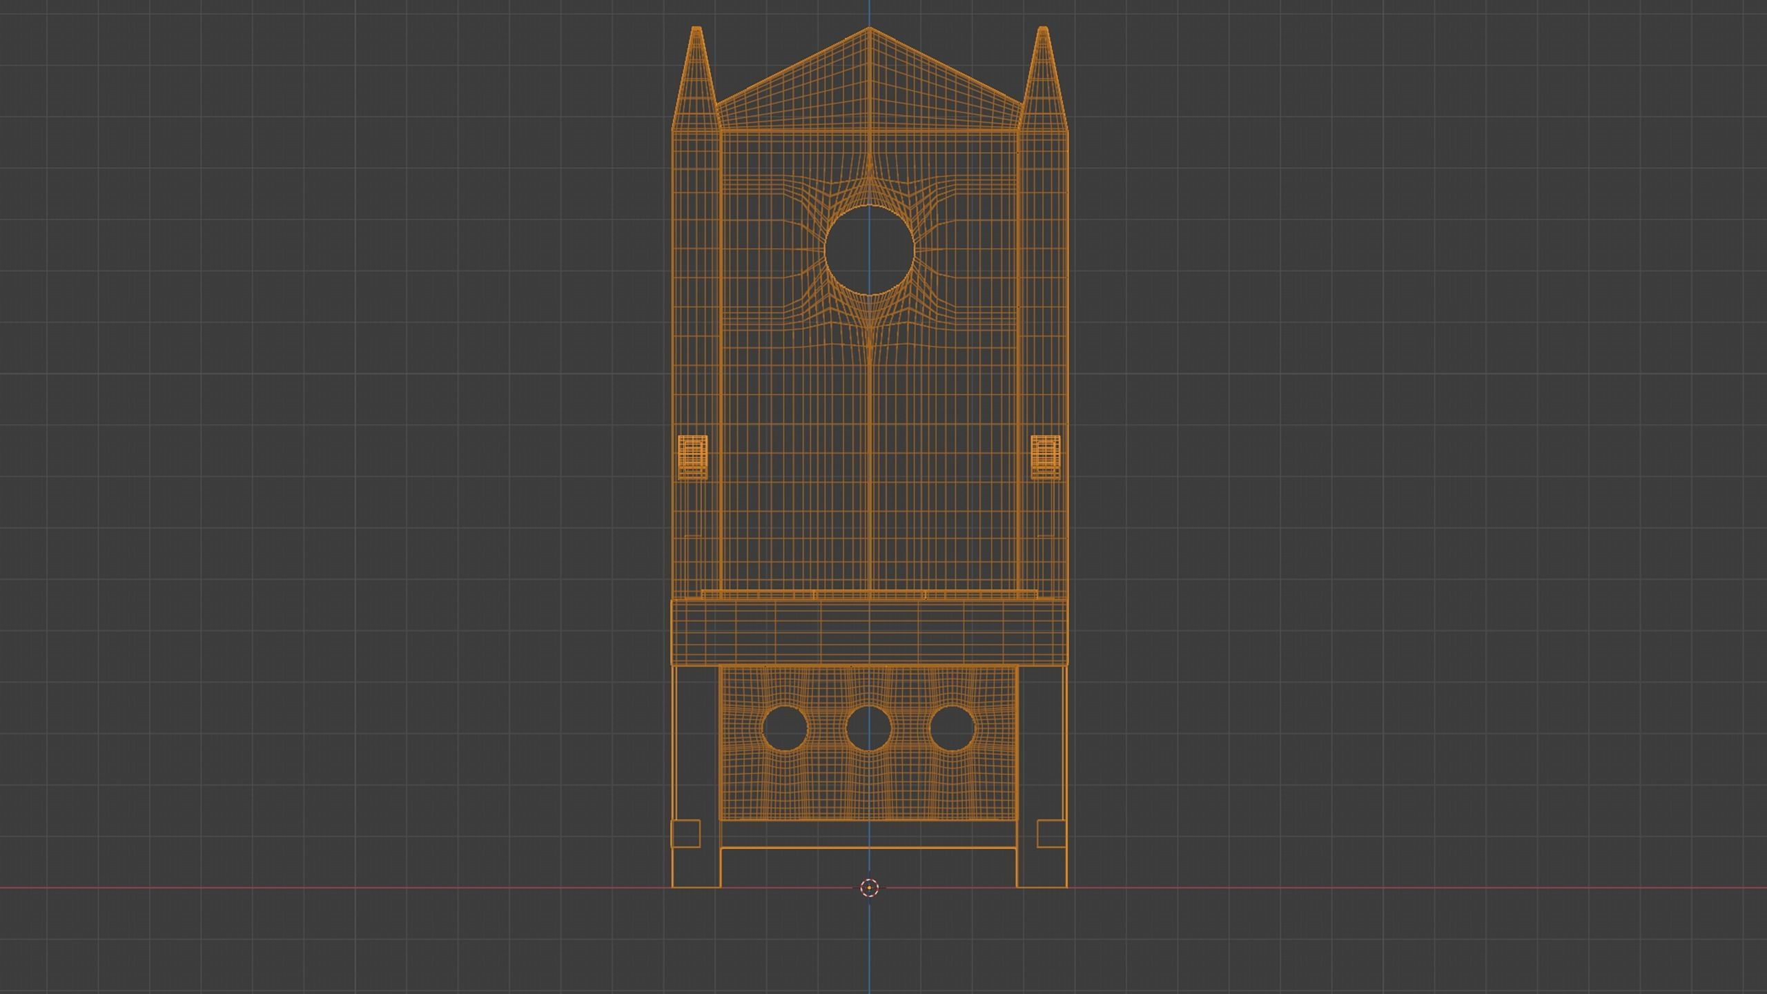Click the middle hole of the three-hole panel
This screenshot has width=1767, height=994.
pyautogui.click(x=868, y=728)
